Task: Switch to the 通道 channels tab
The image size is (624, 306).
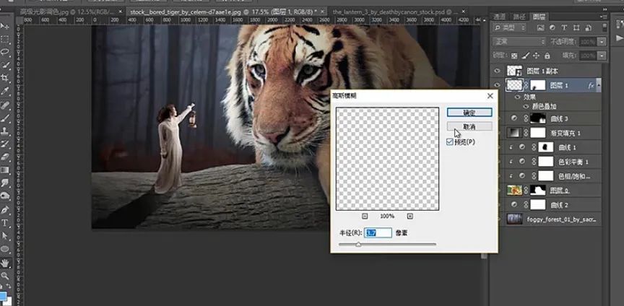Action: (500, 16)
